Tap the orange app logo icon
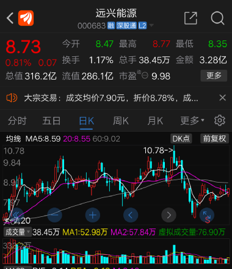This screenshot has height=269, width=232. [x=26, y=18]
